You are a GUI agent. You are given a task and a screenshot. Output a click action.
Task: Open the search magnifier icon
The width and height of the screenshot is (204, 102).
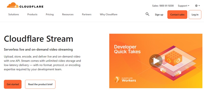147,14
